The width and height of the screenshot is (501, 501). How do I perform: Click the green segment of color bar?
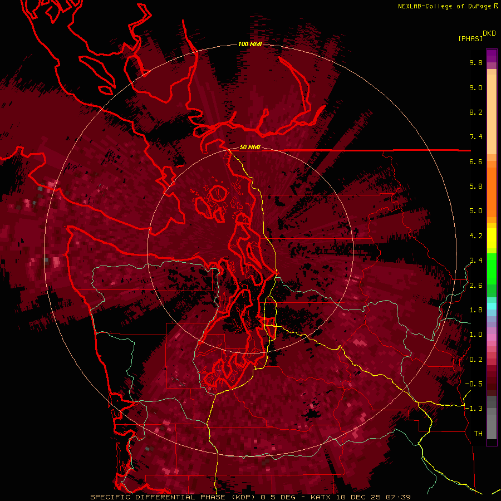(492, 275)
